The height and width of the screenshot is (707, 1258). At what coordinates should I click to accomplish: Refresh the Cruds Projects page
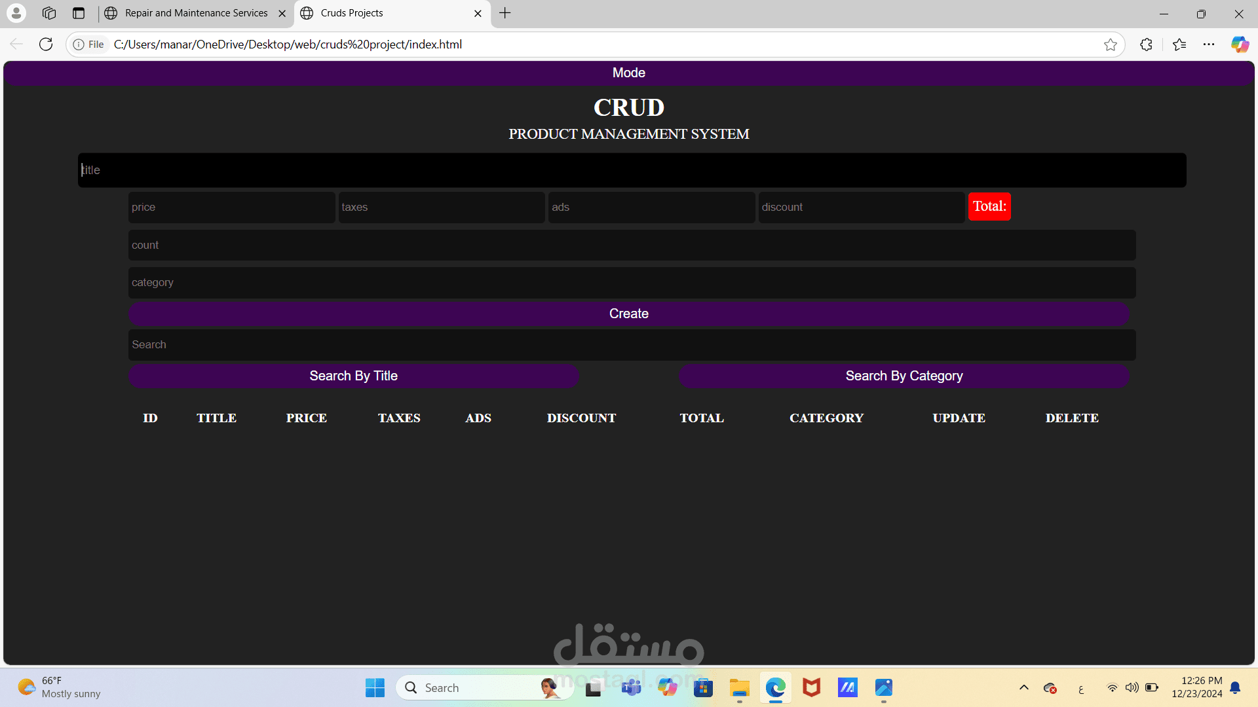pyautogui.click(x=46, y=44)
